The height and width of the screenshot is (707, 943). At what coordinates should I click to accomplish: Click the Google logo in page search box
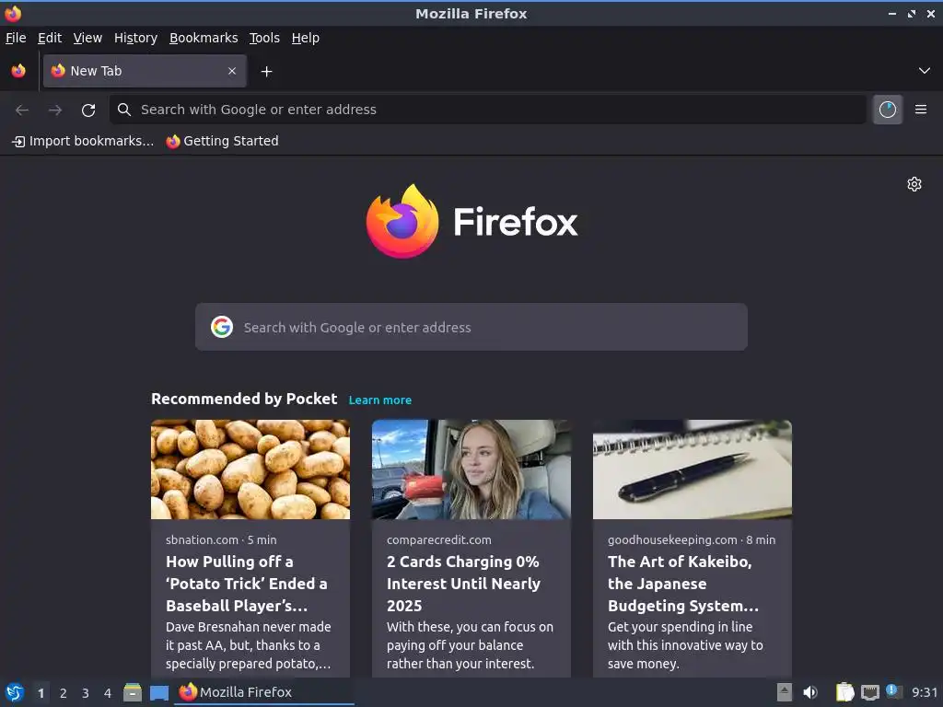[x=222, y=327]
